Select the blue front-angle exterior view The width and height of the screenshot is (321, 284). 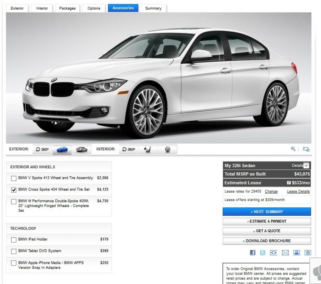tap(62, 149)
